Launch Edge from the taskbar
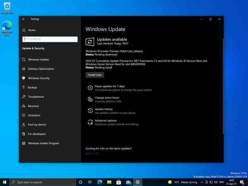248x186 pixels. click(100, 182)
